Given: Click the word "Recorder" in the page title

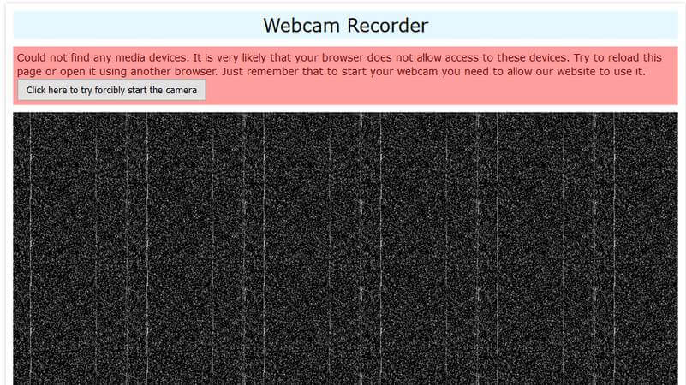Looking at the screenshot, I should [388, 26].
